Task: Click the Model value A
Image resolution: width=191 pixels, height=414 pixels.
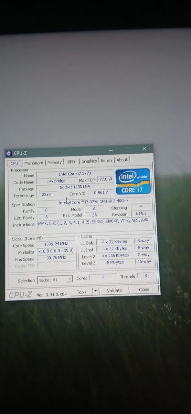Action: 94,208
